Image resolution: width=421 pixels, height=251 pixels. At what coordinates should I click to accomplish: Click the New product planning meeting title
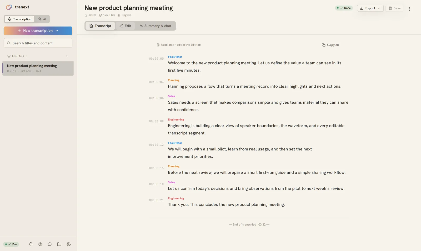coord(129,8)
